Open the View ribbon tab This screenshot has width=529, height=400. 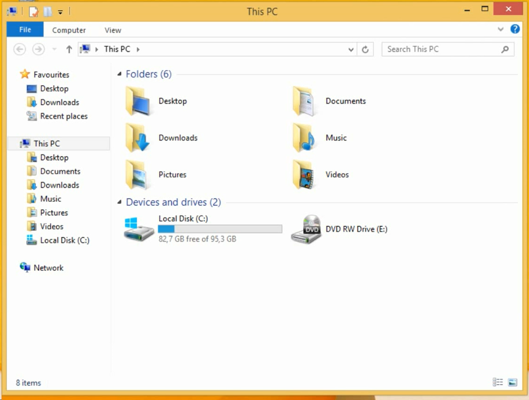(113, 30)
